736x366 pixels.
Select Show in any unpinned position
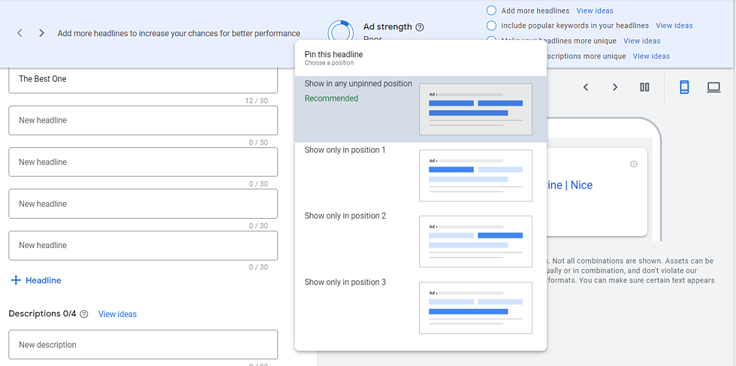tap(358, 84)
